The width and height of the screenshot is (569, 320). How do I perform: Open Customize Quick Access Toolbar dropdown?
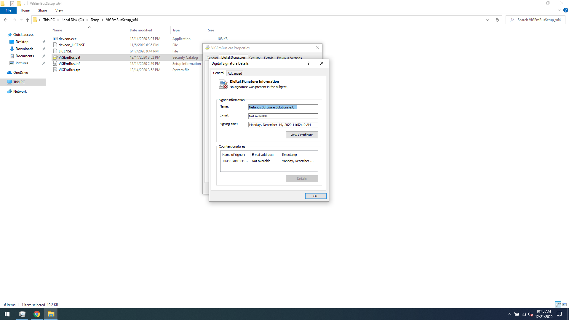(x=24, y=4)
